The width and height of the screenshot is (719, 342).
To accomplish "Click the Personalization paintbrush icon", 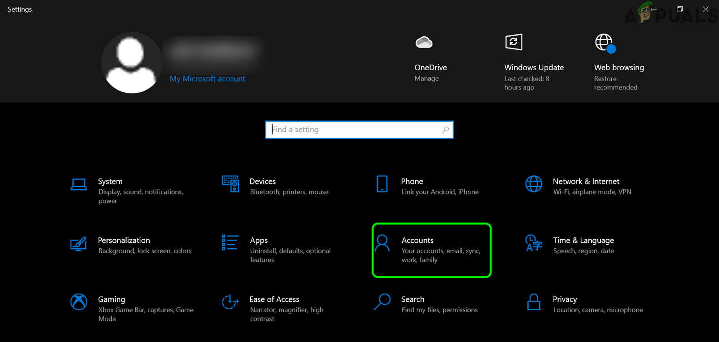I will coord(79,244).
